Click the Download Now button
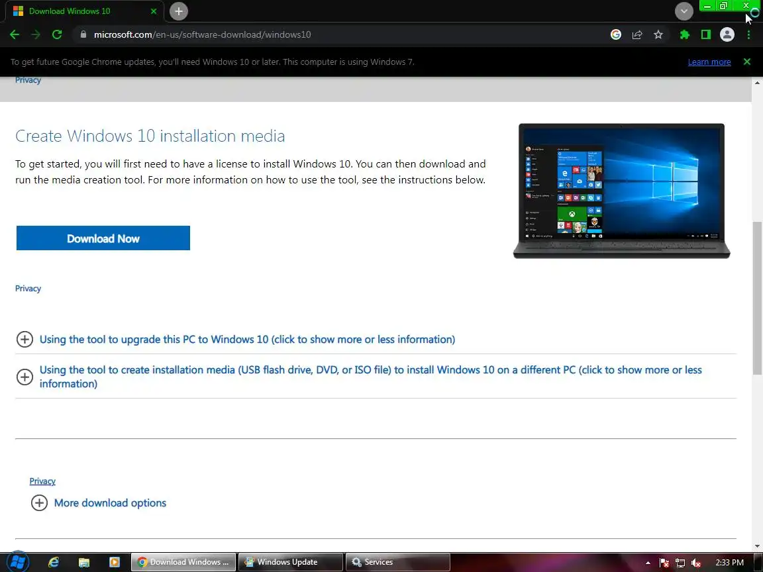The width and height of the screenshot is (763, 572). pos(103,238)
